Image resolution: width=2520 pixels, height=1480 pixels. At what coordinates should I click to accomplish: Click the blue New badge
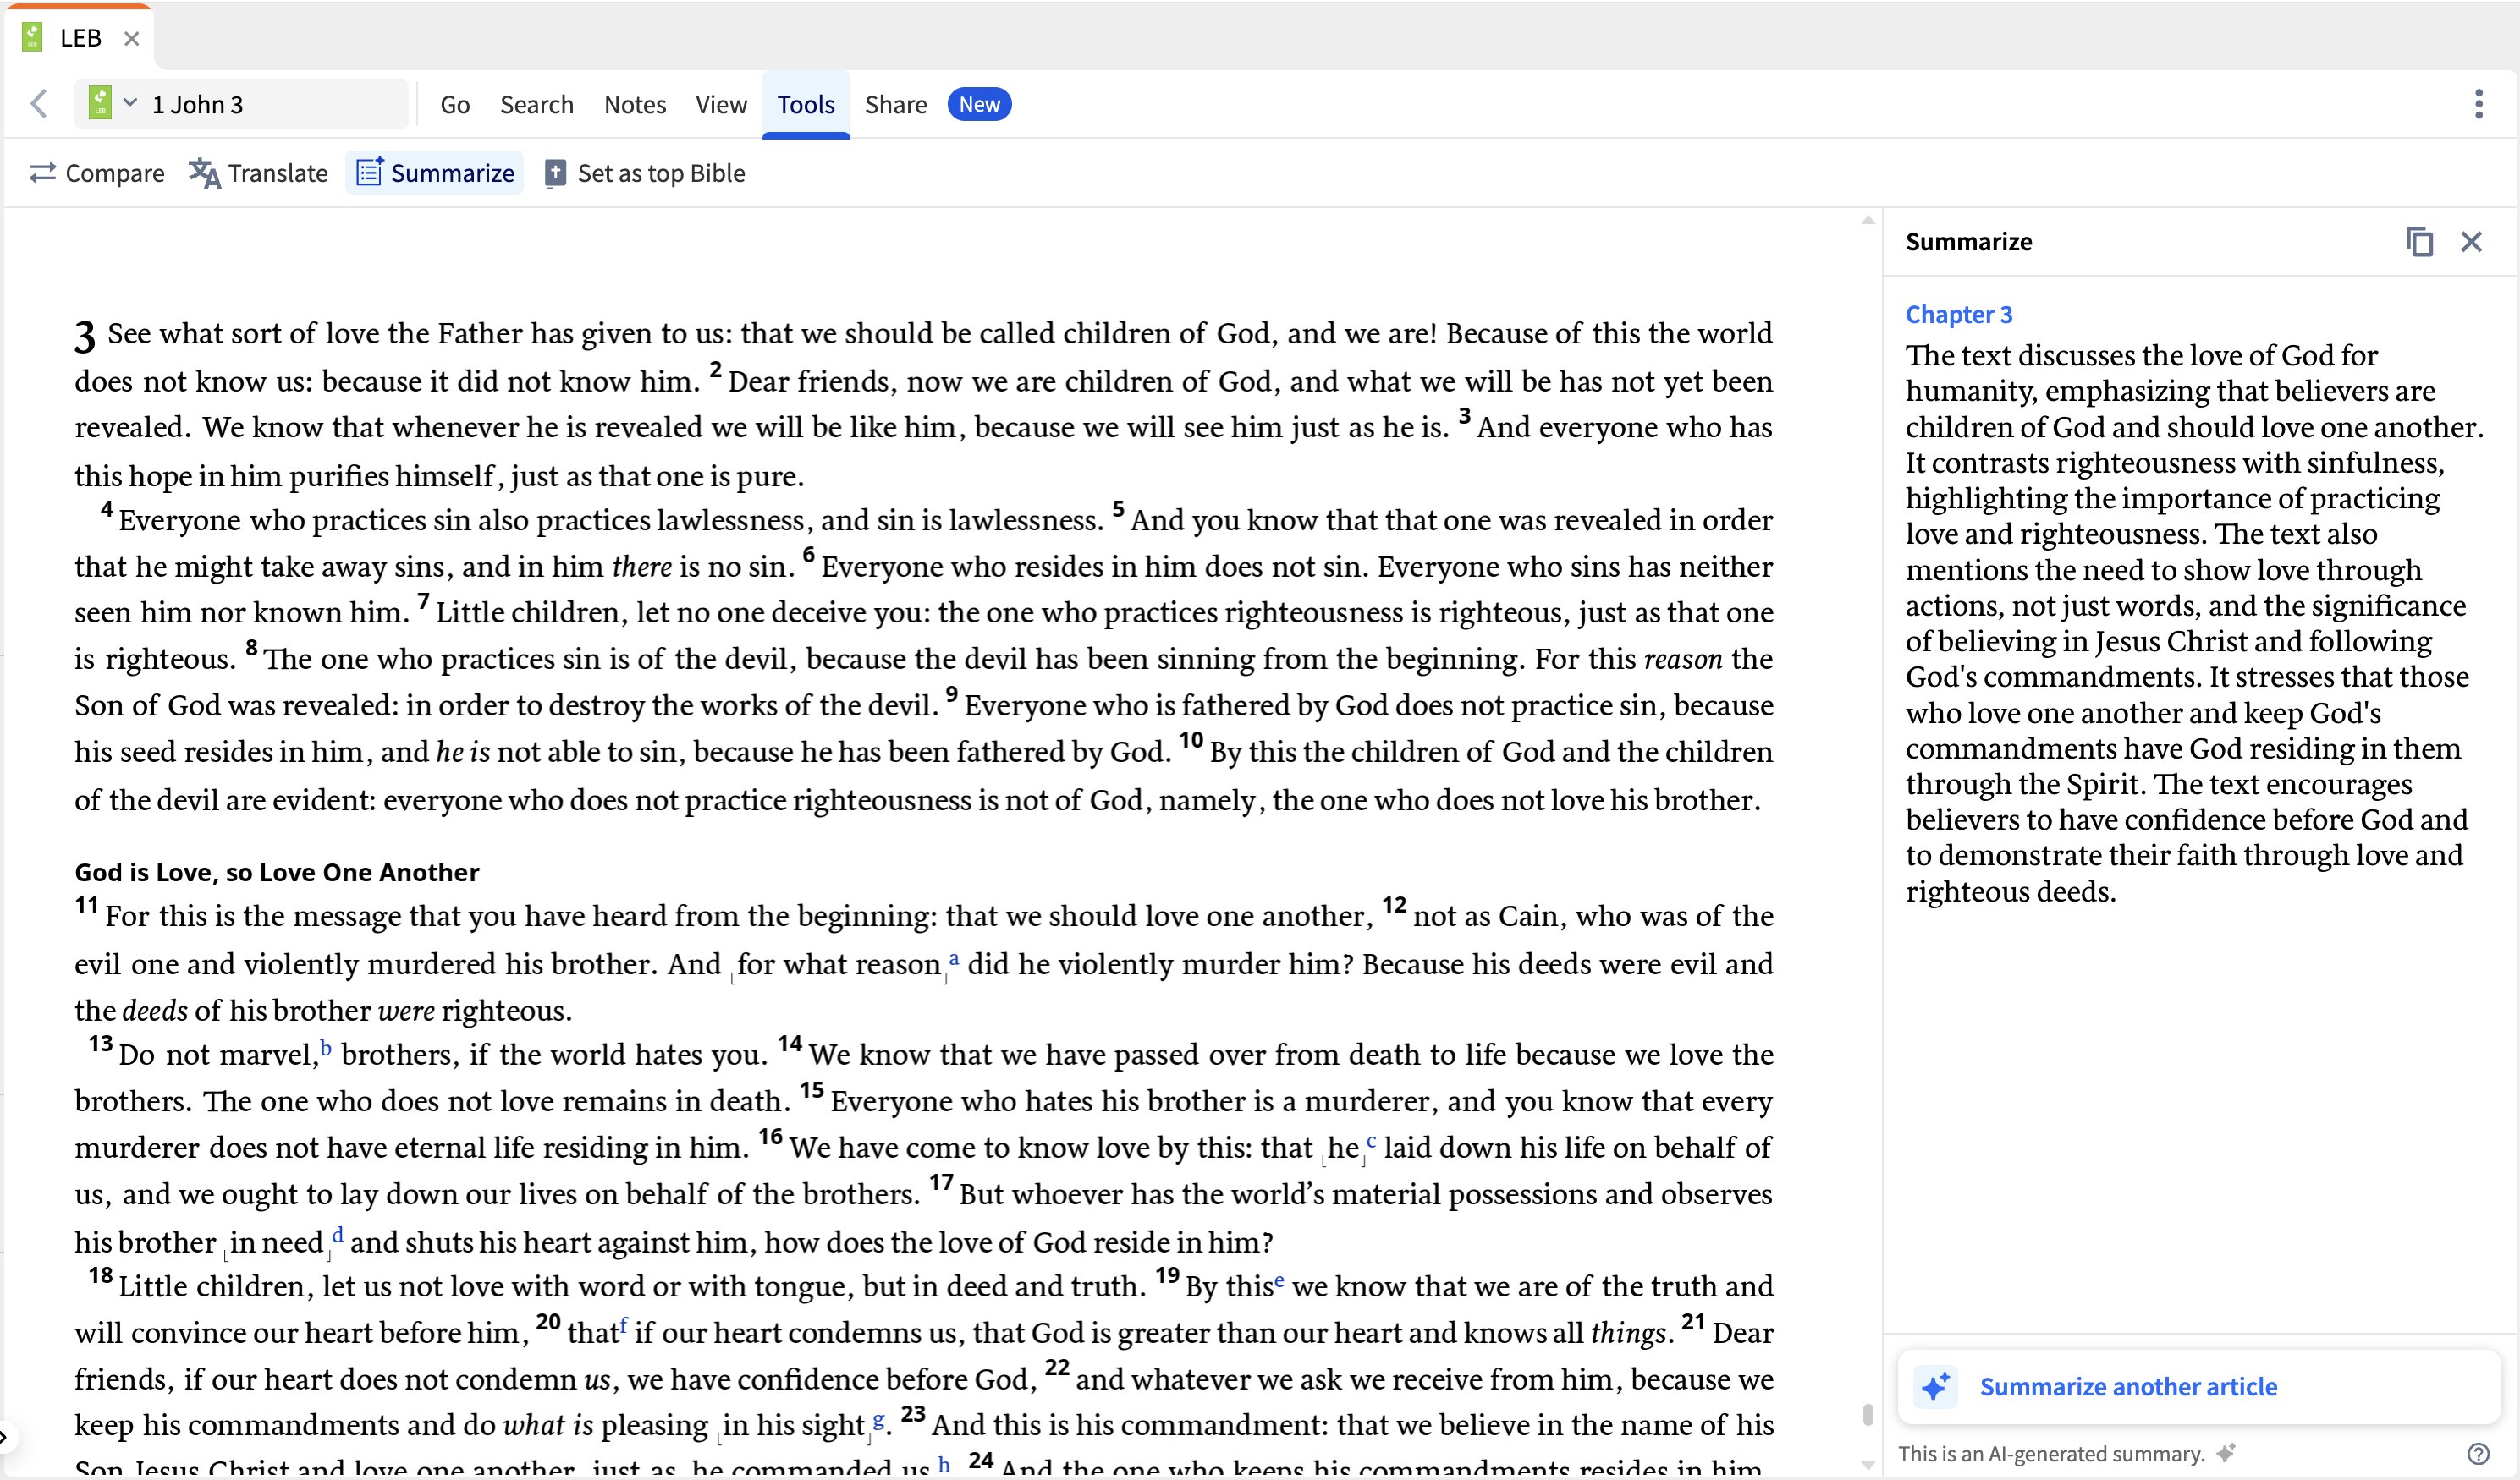point(979,104)
